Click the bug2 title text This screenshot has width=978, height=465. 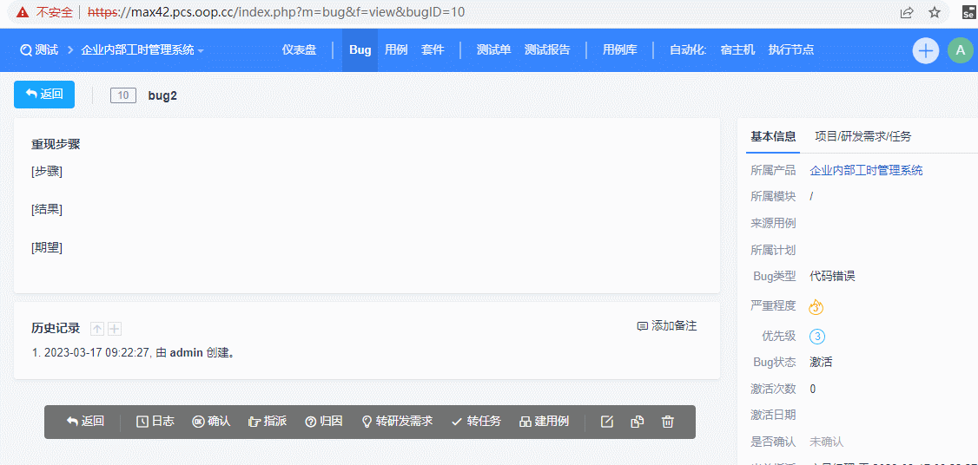click(162, 96)
